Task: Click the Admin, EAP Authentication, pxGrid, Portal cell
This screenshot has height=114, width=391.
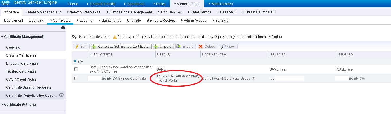Action: click(x=178, y=78)
